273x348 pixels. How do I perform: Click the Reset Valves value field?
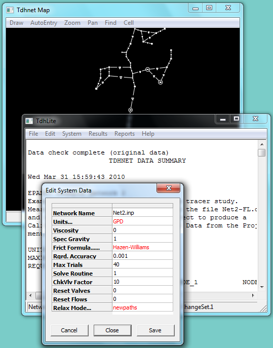142,290
